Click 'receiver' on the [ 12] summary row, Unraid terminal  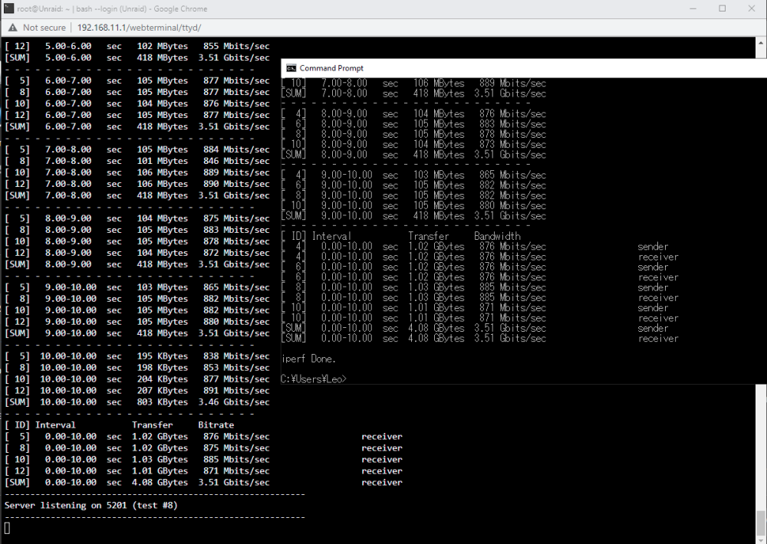point(382,471)
